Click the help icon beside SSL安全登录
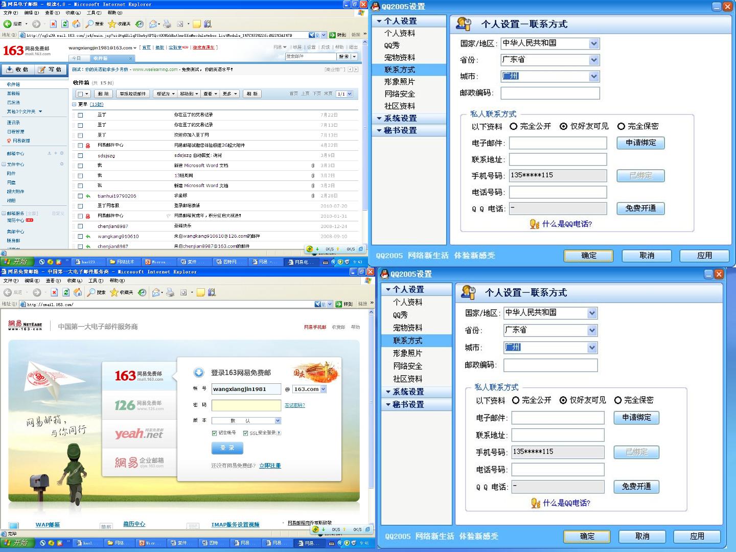Viewport: 736px width, 552px height. coord(279,433)
